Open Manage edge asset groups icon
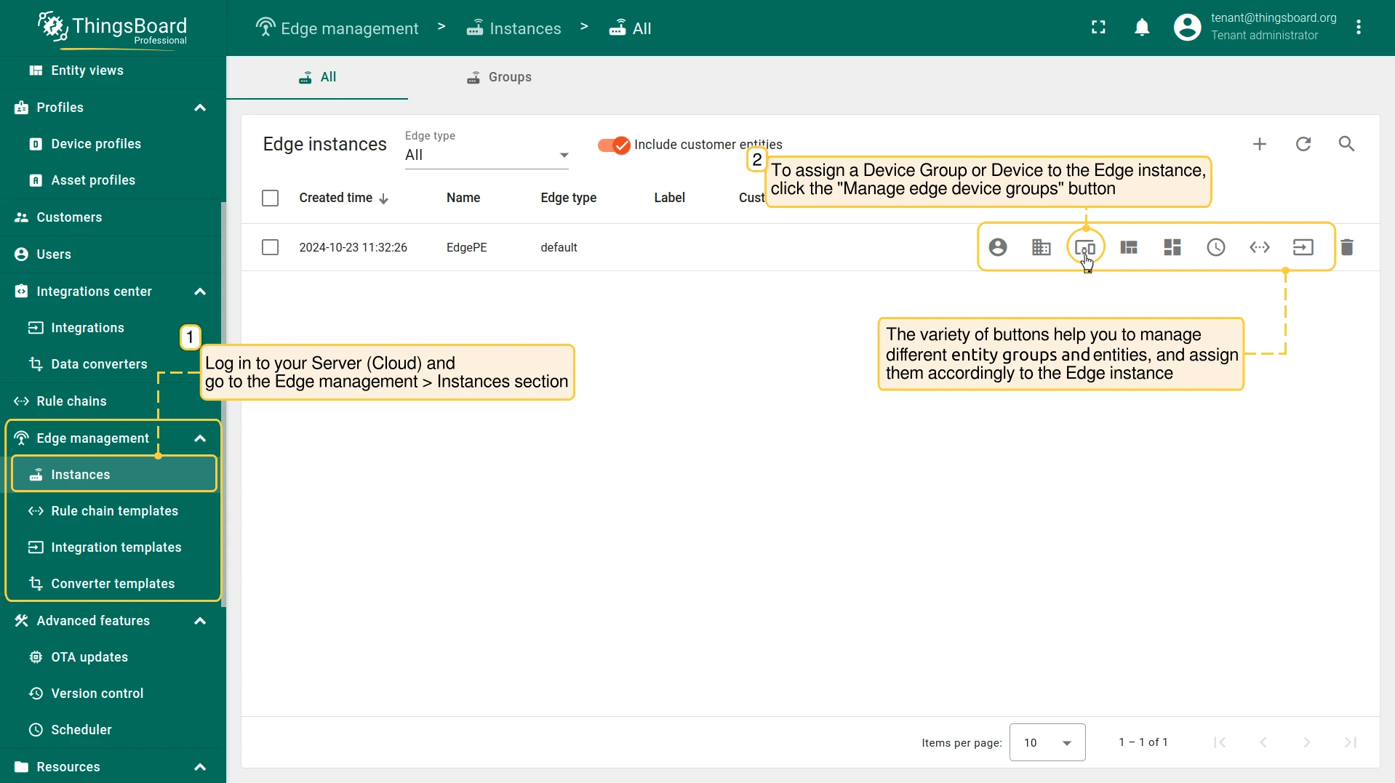Image resolution: width=1395 pixels, height=783 pixels. [x=1041, y=248]
